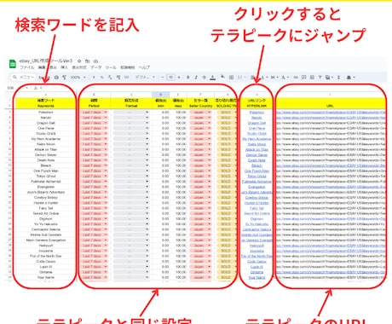
Task: Click the One Piece hyperlink
Action: pyautogui.click(x=257, y=128)
